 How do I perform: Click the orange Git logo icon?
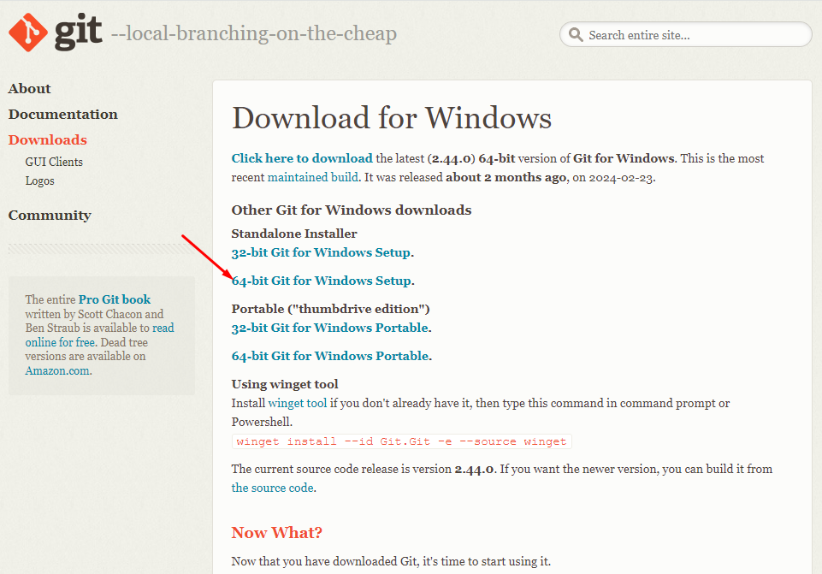(28, 33)
